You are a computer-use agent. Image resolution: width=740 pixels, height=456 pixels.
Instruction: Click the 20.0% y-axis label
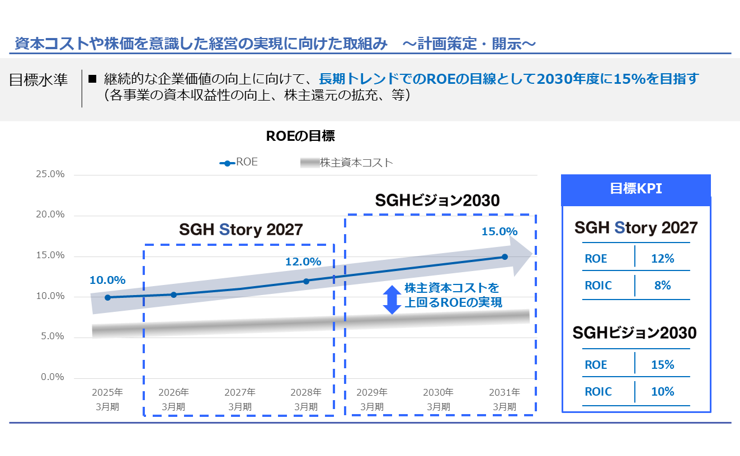(x=50, y=215)
